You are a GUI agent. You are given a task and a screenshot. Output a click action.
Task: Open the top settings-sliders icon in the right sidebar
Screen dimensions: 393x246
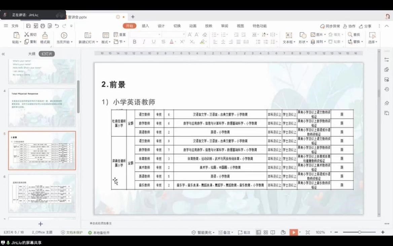point(387,60)
